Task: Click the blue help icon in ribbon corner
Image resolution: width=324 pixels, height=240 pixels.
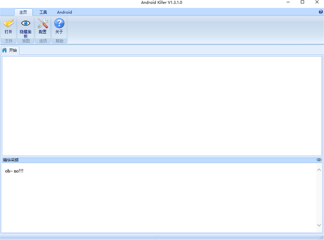Action: (321, 12)
